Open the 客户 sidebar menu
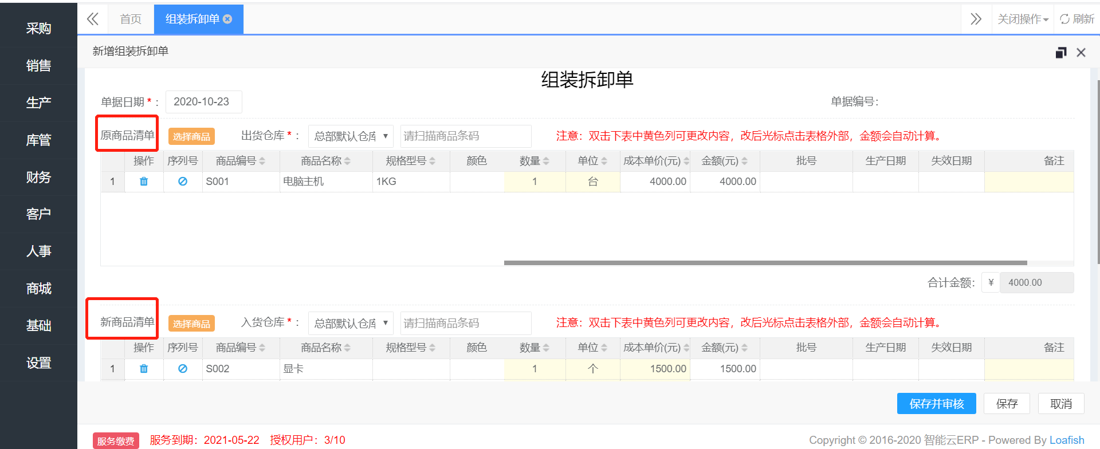 point(38,214)
